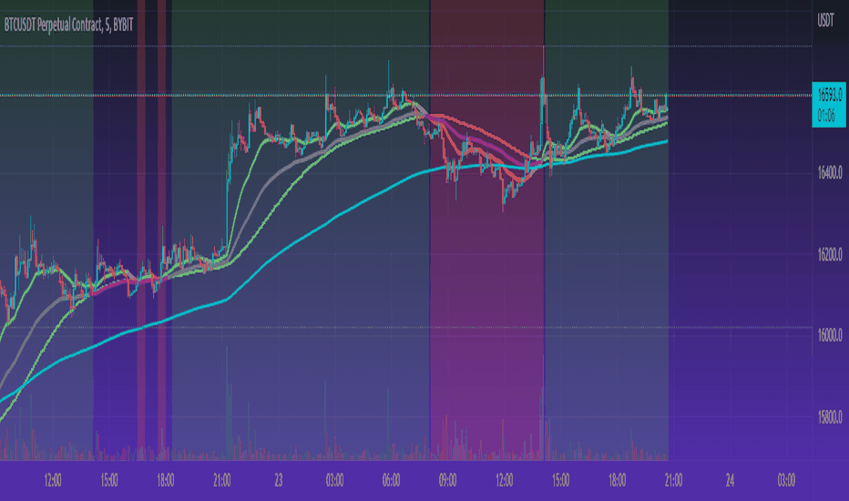Click the 18:00 label left of the 21:00 label
The image size is (849, 501).
pos(165,480)
